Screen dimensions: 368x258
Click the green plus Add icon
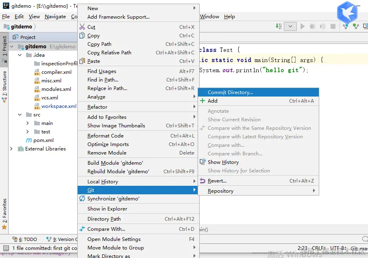coord(203,101)
